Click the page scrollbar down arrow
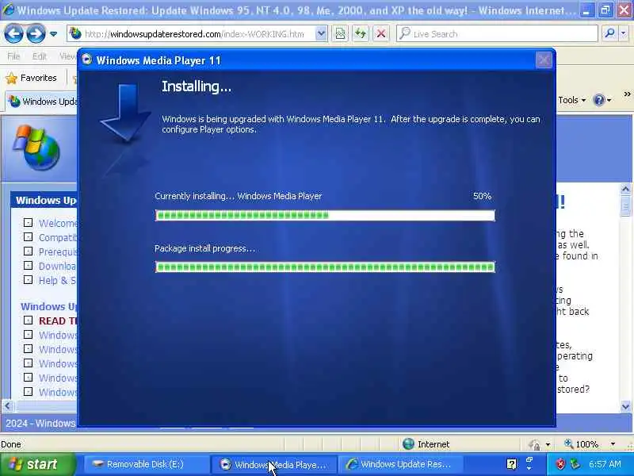Screen dimensions: 634x476 [x=625, y=406]
